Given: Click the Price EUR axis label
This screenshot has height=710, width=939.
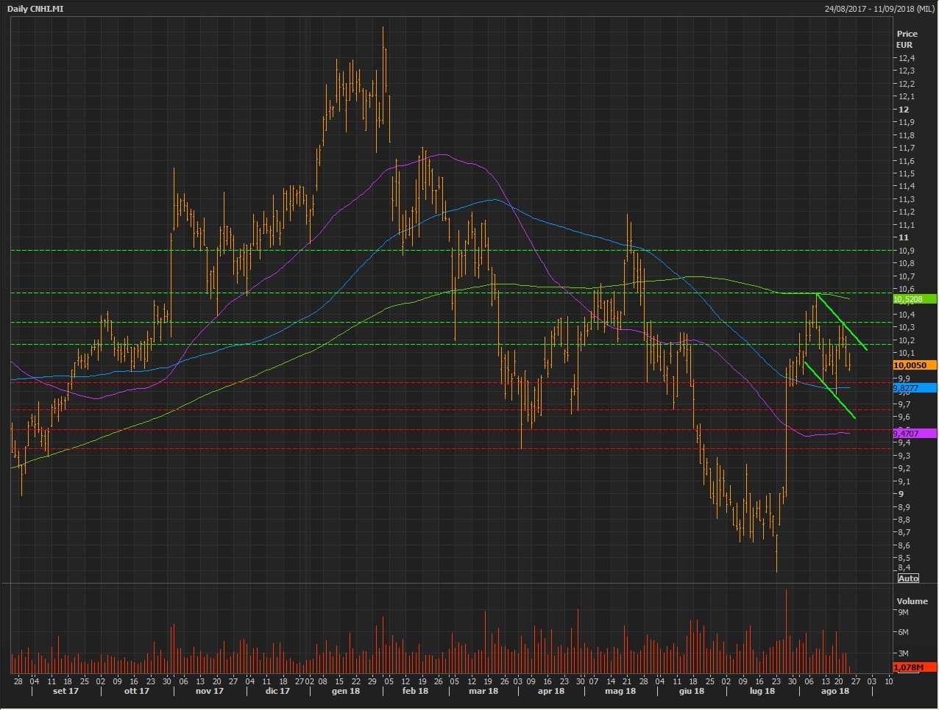Looking at the screenshot, I should point(907,39).
